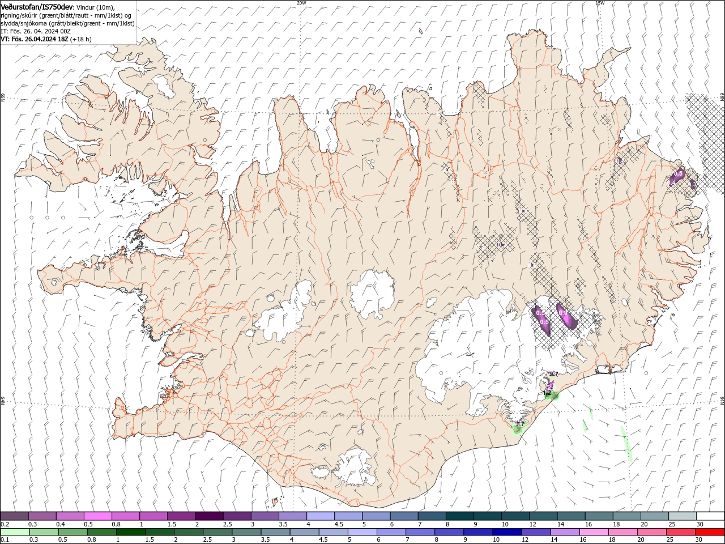
Task: Pick the dark purple 2 swatch in the snow scale
Action: 208,516
